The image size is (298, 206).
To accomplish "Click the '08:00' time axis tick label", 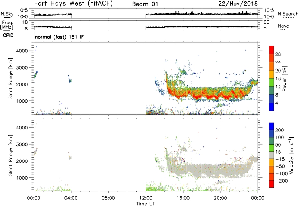I will tap(108, 198).
